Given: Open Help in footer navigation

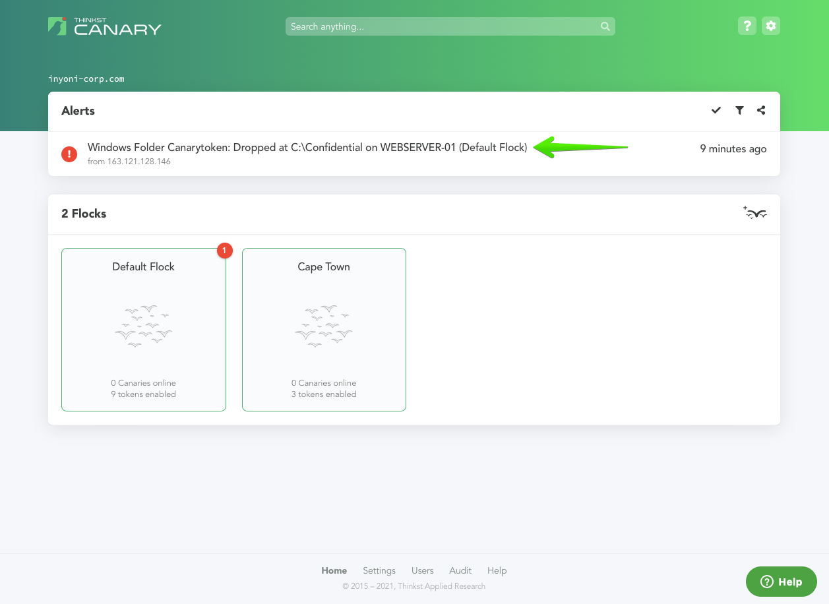Looking at the screenshot, I should (497, 570).
